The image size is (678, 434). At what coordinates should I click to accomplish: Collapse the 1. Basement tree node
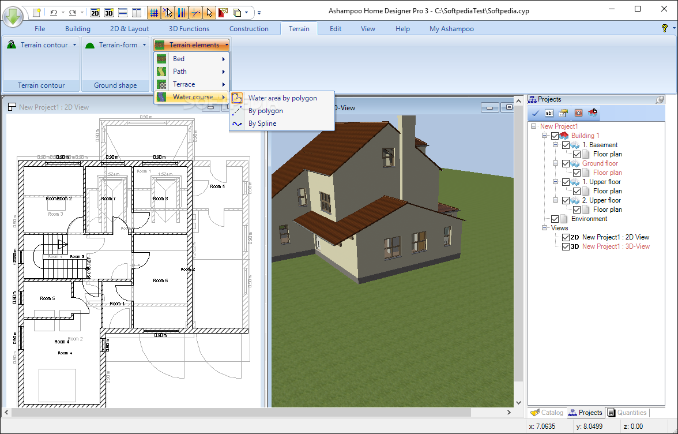556,145
